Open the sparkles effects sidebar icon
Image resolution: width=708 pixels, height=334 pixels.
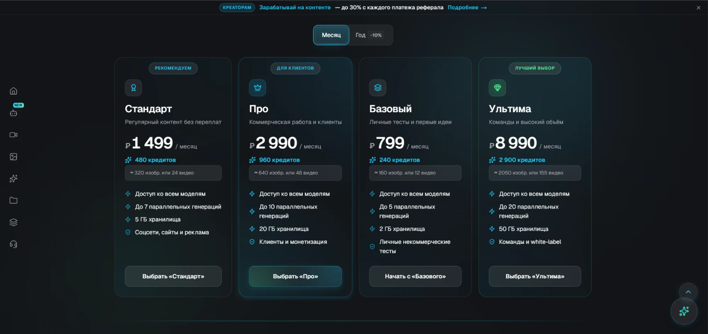[x=13, y=179]
